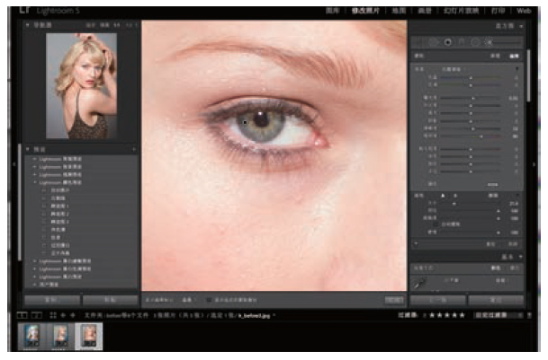Set processing to 彩色 color
This screenshot has width=548, height=360.
[x=495, y=268]
